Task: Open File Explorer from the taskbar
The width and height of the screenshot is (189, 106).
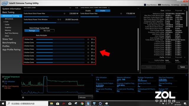Action: pyautogui.click(x=52, y=103)
